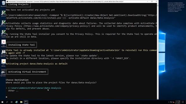Maximize the Command Prompt window

[x=152, y=1]
